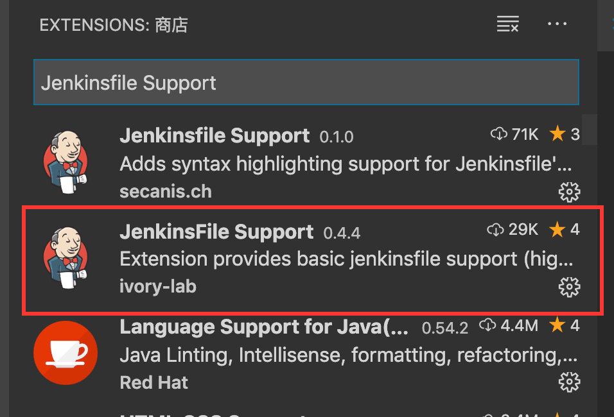This screenshot has height=417, width=614.
Task: Click publisher name ivory-lab
Action: coord(158,287)
